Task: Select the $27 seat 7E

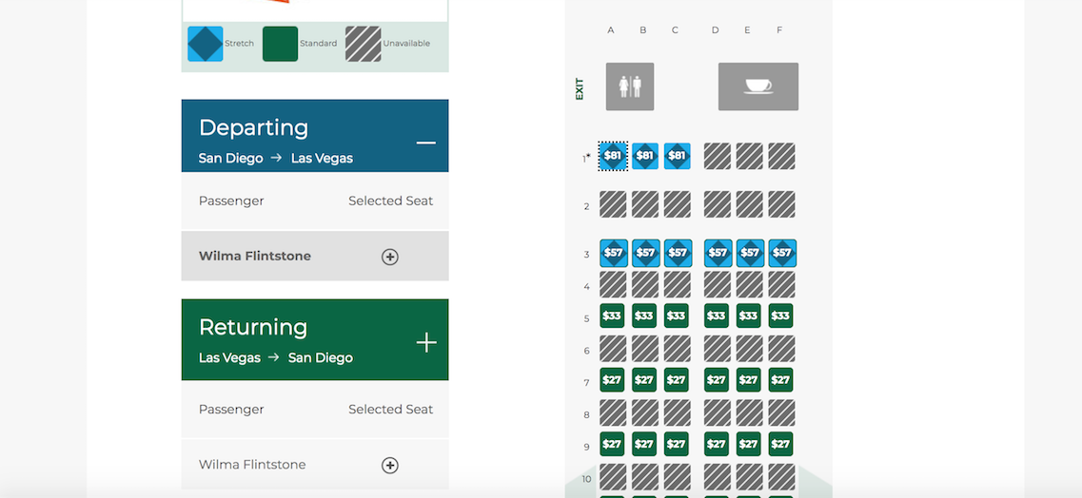Action: click(x=748, y=379)
